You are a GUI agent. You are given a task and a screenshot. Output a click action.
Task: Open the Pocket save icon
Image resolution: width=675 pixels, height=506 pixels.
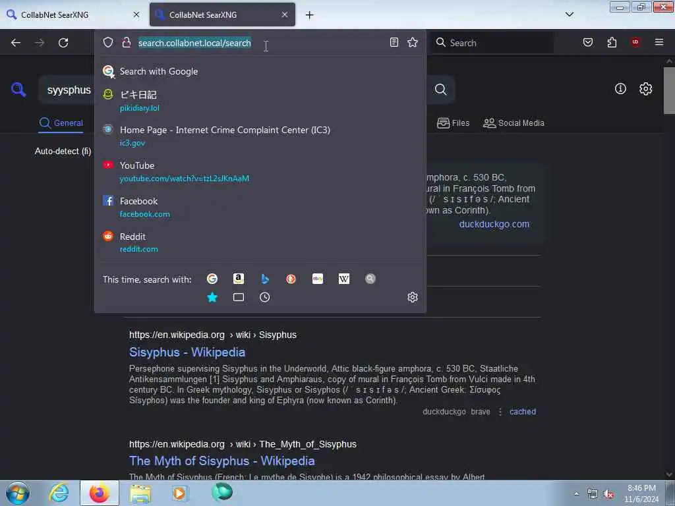pos(587,42)
